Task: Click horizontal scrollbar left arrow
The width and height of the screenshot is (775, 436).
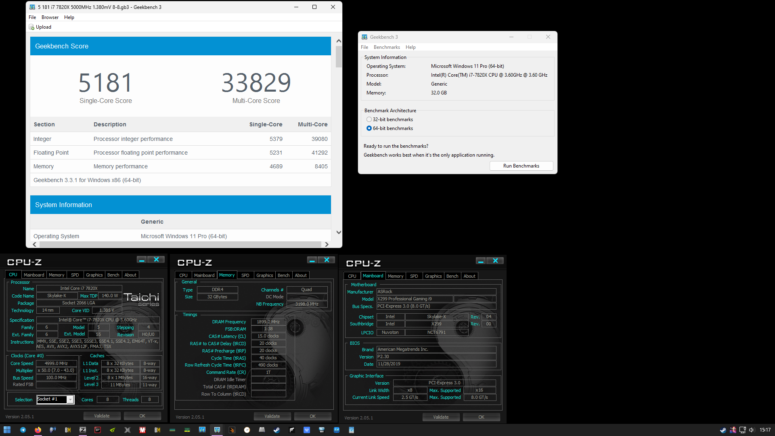Action: pyautogui.click(x=35, y=244)
